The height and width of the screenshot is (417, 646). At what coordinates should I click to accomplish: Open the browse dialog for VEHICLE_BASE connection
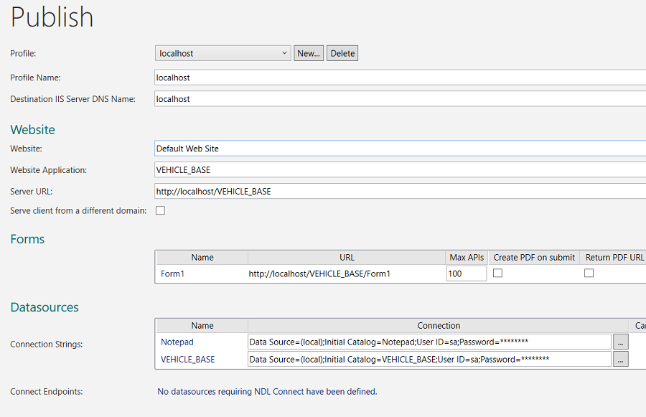(620, 359)
